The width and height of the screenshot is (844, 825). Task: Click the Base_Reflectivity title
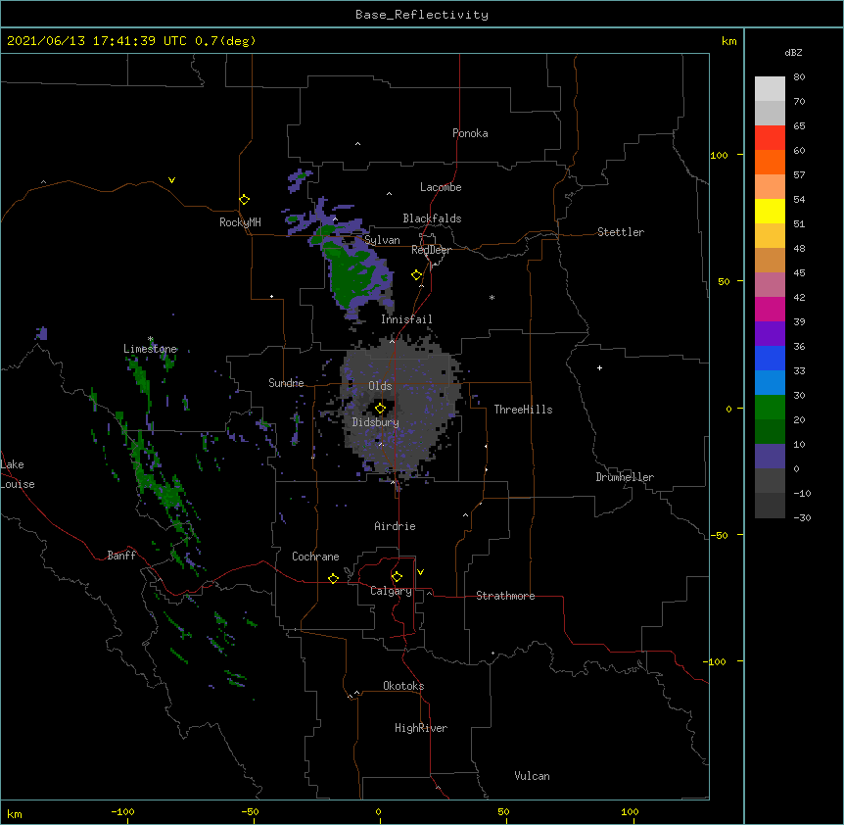click(422, 15)
